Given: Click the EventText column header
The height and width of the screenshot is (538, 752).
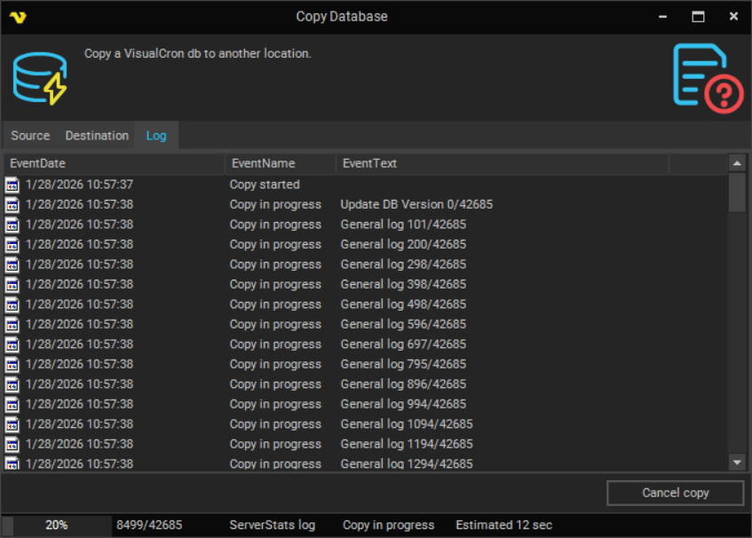Looking at the screenshot, I should coord(502,163).
